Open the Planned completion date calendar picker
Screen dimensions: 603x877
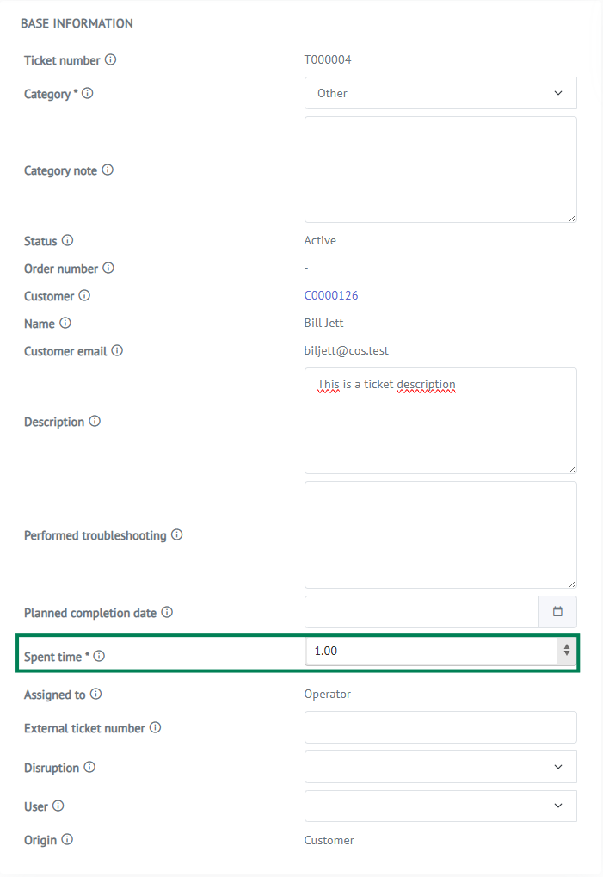tap(557, 611)
